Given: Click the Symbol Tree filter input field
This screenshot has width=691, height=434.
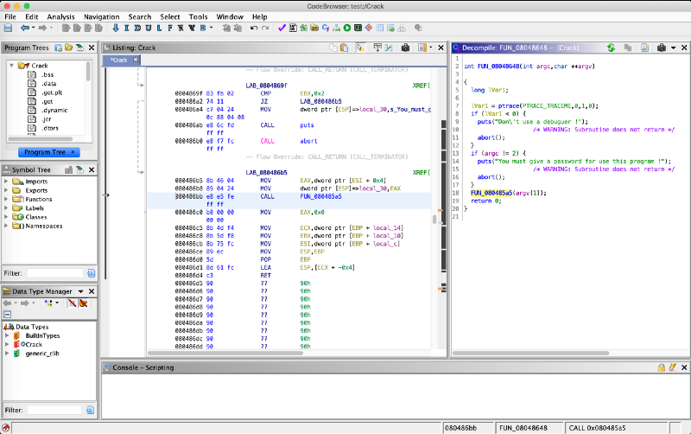Looking at the screenshot, I should pyautogui.click(x=55, y=273).
